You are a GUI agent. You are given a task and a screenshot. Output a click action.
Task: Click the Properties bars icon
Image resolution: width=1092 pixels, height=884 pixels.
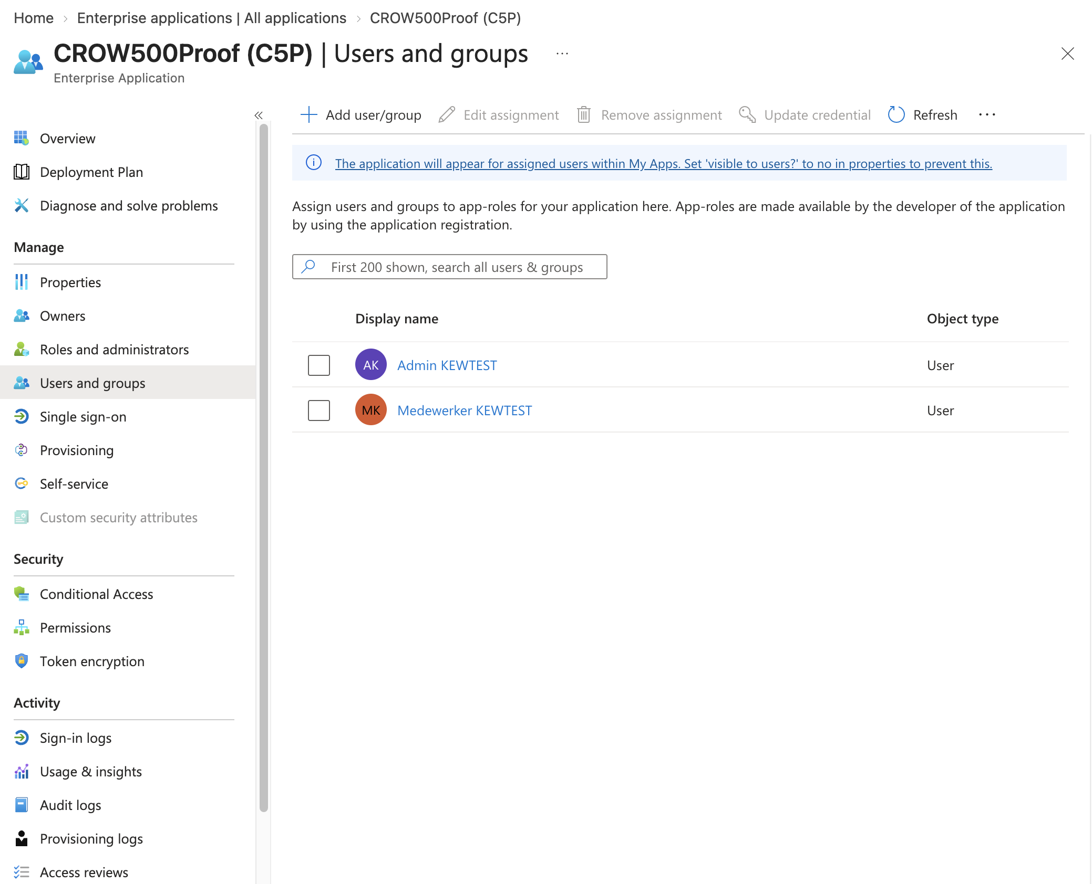click(x=22, y=282)
